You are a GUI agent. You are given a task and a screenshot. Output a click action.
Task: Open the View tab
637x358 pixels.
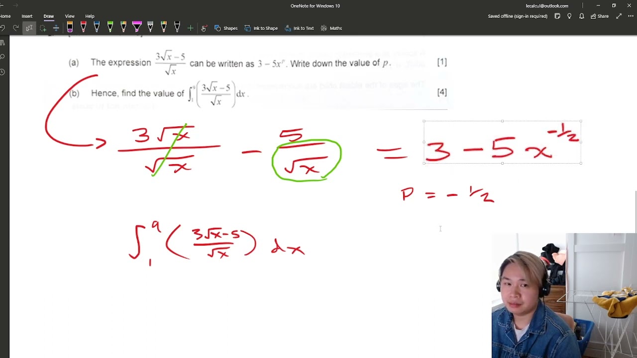(70, 16)
